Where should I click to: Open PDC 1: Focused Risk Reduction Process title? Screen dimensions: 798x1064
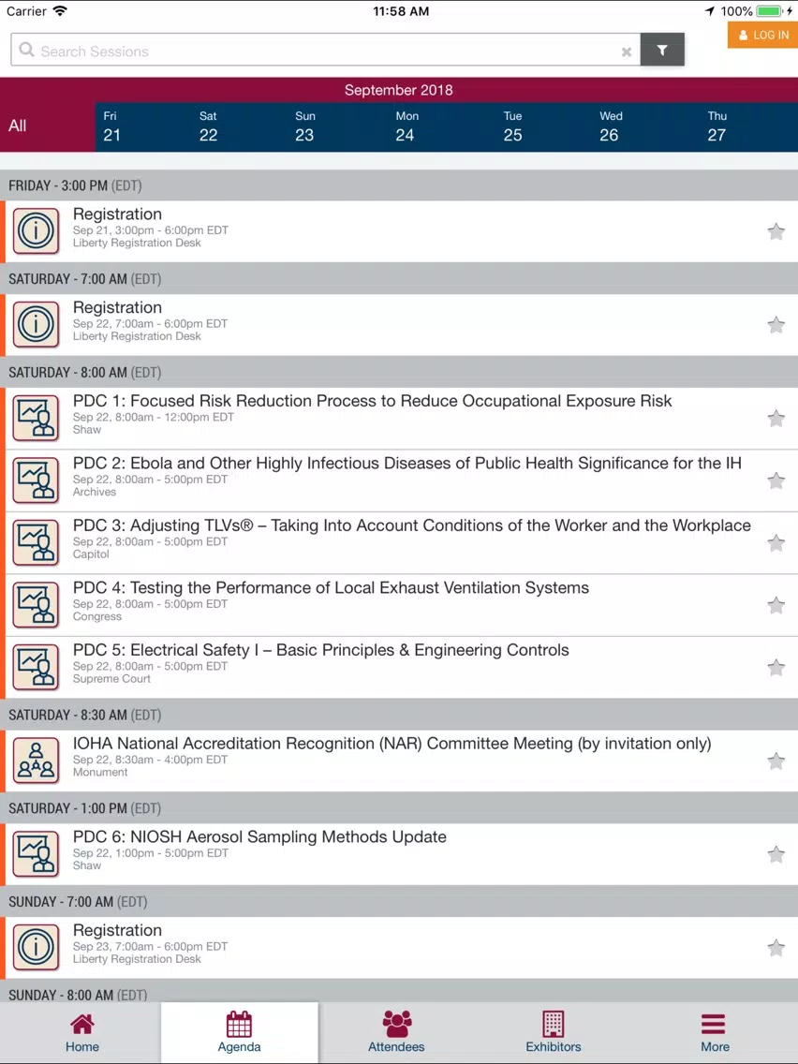372,401
